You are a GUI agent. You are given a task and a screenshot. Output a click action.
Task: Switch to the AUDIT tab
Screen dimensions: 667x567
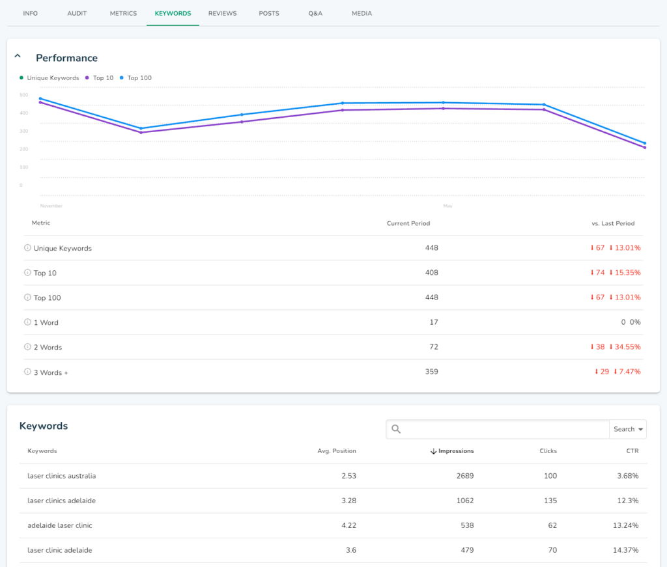pos(77,13)
